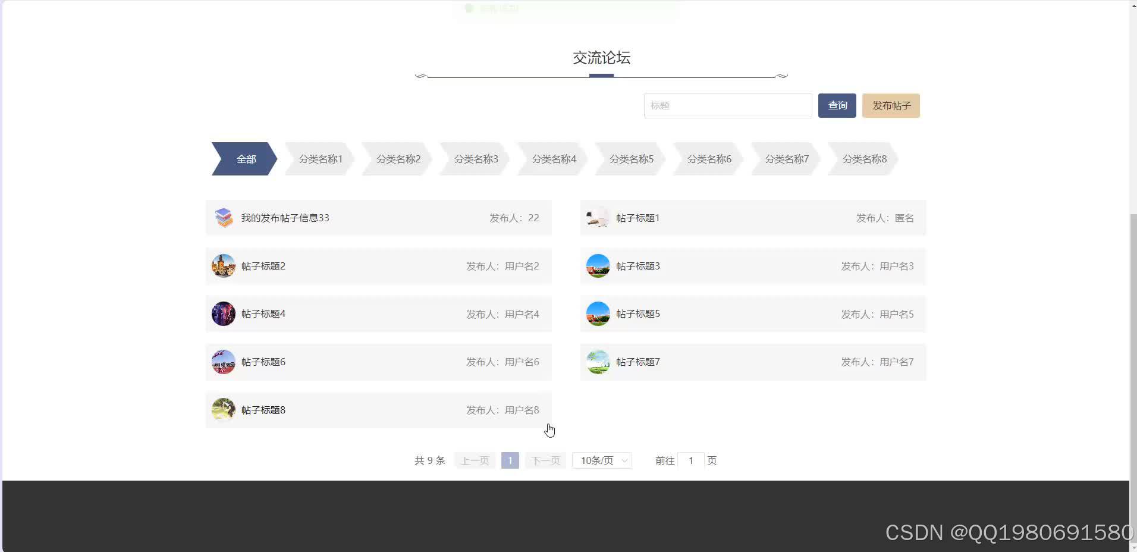The image size is (1137, 552).
Task: Click the book-stack icon beside 我的发布帖子信息33
Action: click(x=223, y=218)
